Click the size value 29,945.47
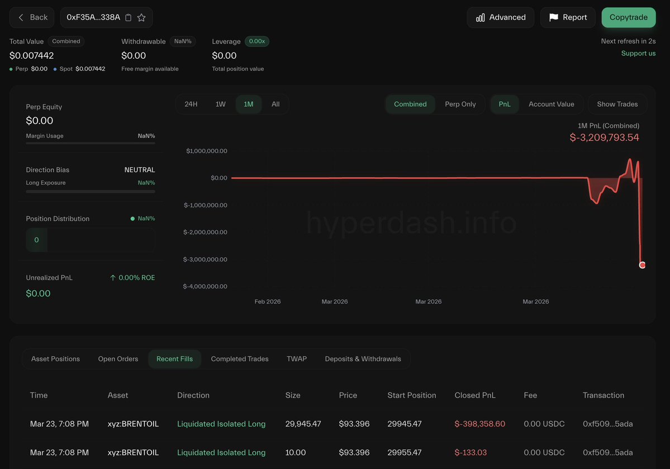 click(x=303, y=424)
